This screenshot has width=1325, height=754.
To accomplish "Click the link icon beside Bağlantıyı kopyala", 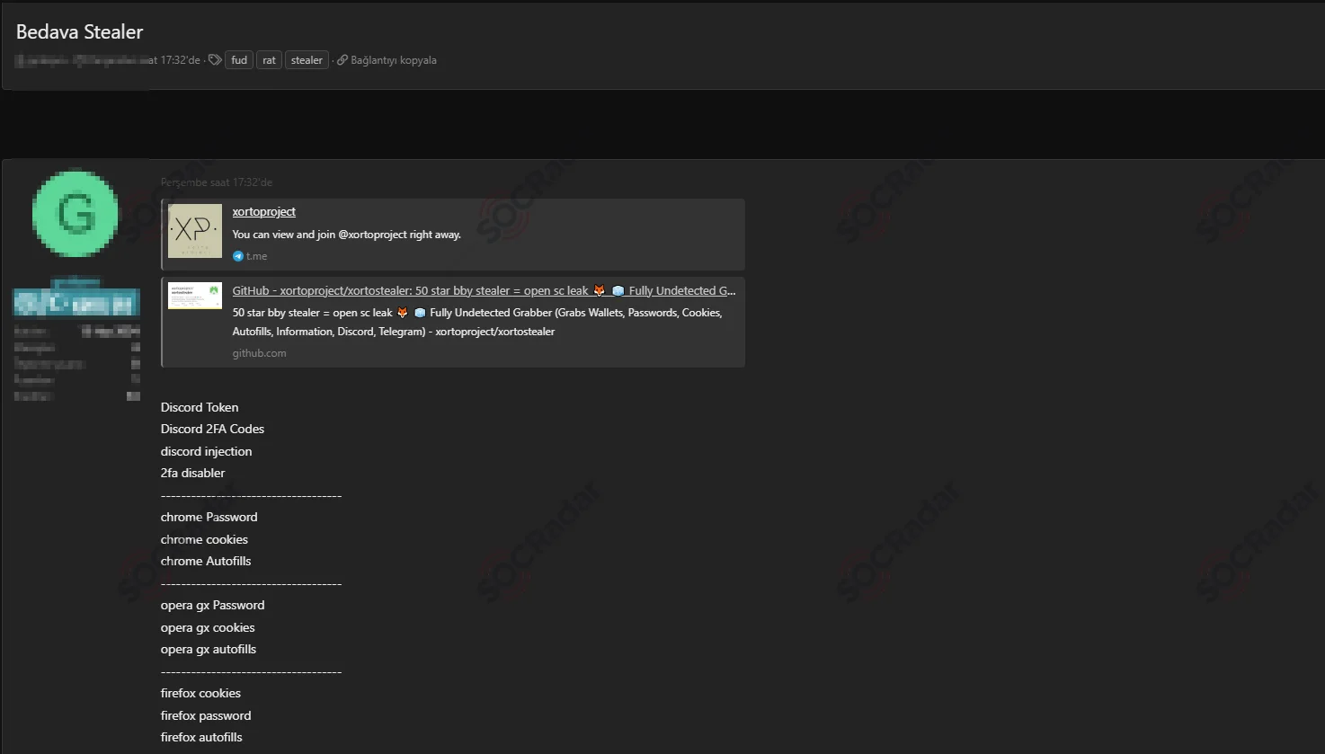I will point(342,60).
